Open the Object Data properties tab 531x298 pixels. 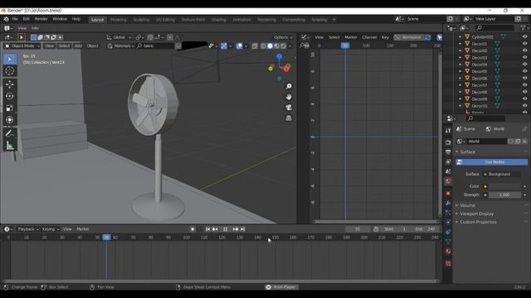coord(448,242)
